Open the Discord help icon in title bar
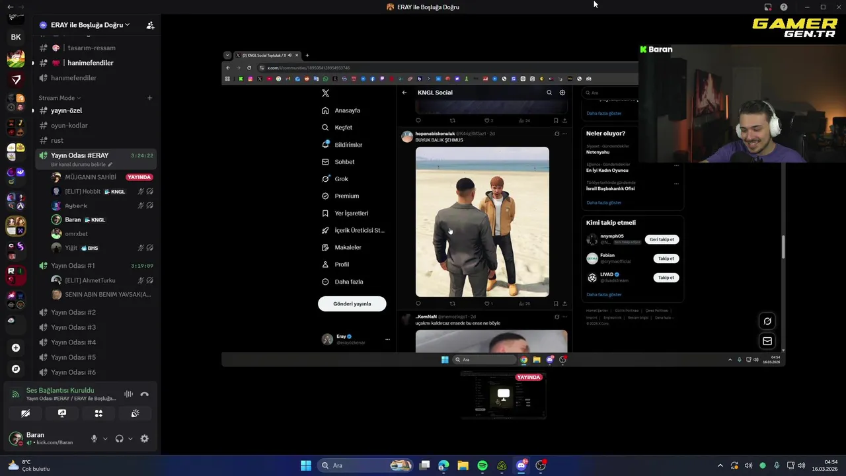 point(784,7)
